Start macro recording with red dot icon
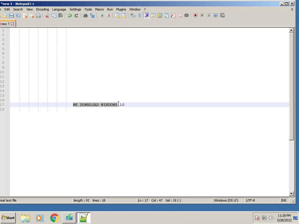Screen dimensions: 299x224 (x=195, y=16)
